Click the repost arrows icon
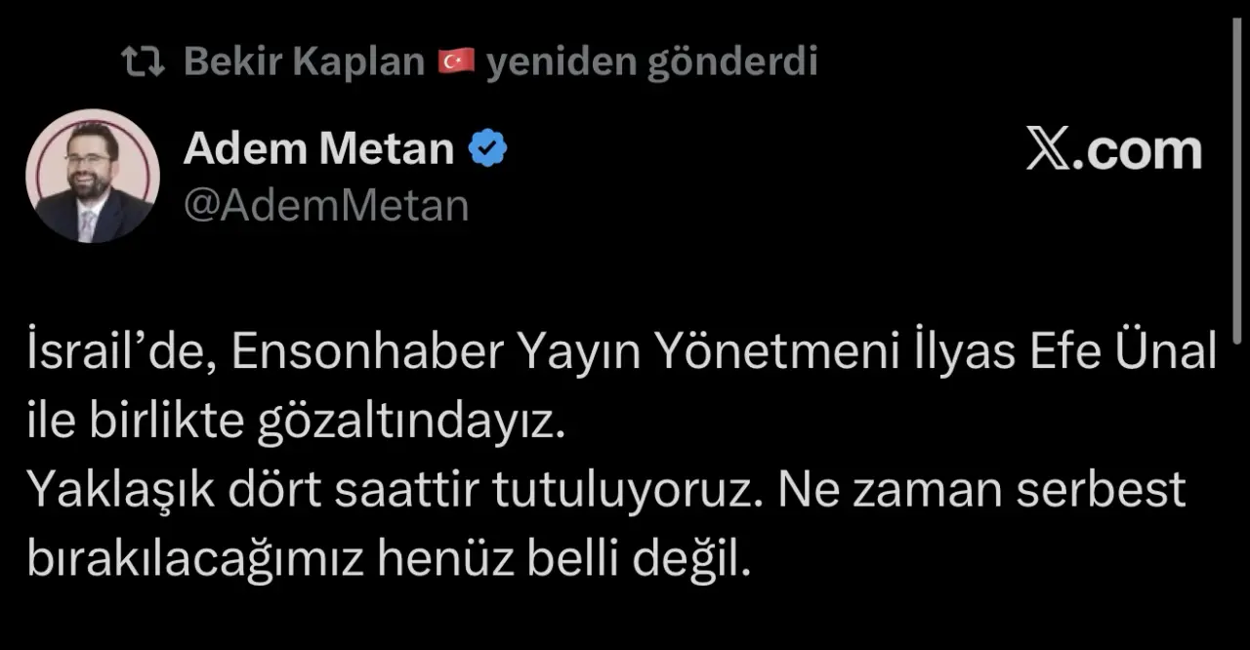 (x=143, y=63)
